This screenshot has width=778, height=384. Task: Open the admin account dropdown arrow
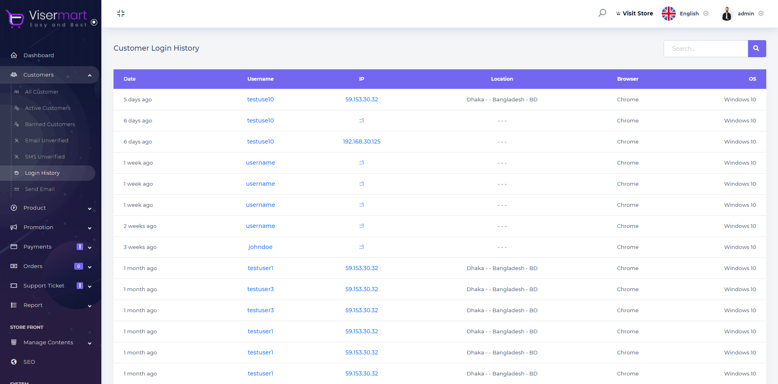coord(761,13)
